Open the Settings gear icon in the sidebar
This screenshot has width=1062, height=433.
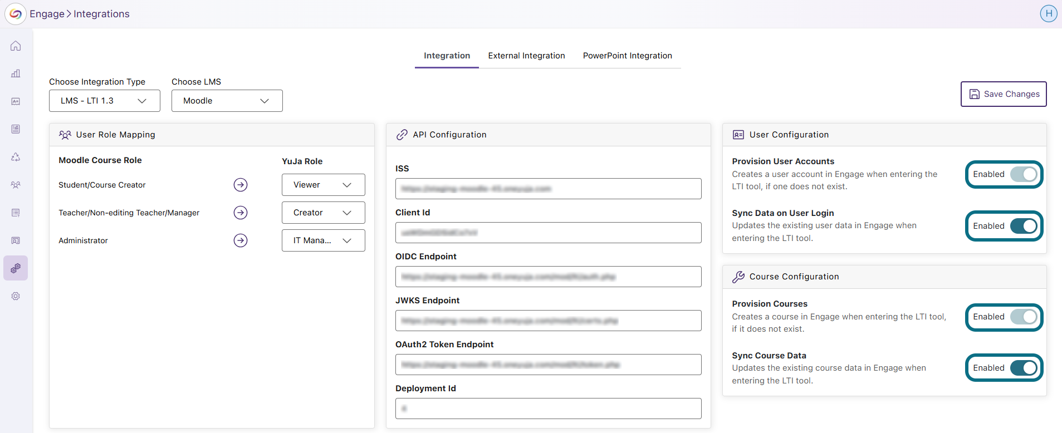16,296
